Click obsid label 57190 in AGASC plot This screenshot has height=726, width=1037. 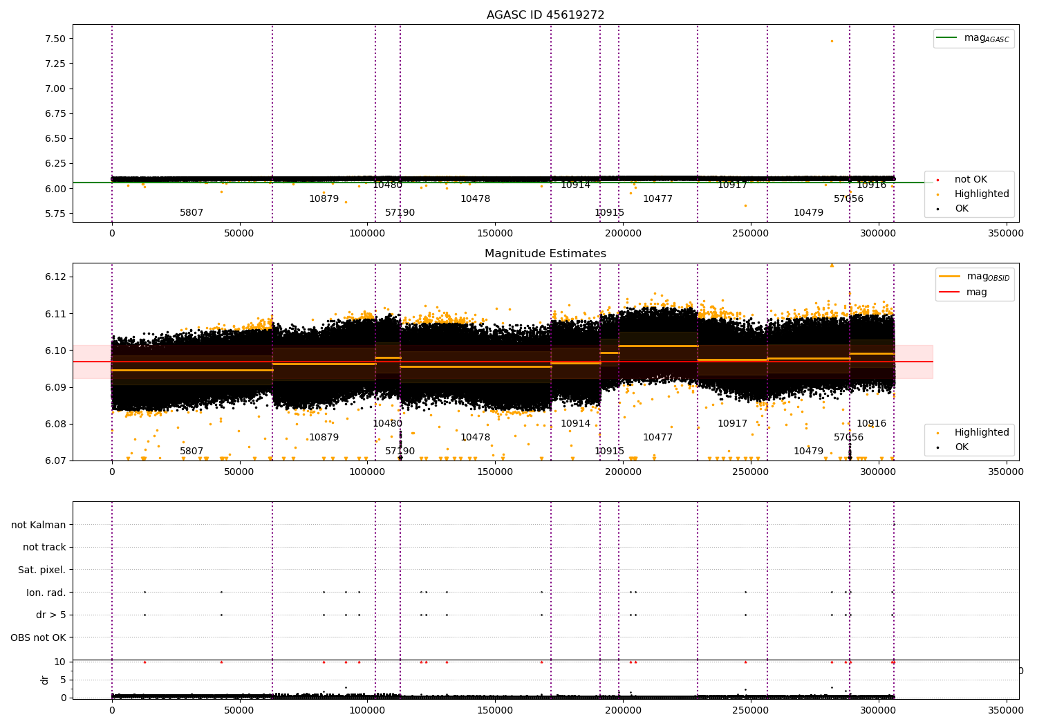tap(400, 212)
